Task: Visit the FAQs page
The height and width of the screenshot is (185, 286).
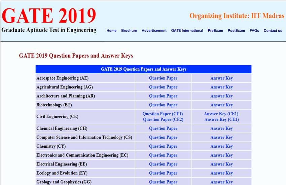Action: (x=254, y=31)
